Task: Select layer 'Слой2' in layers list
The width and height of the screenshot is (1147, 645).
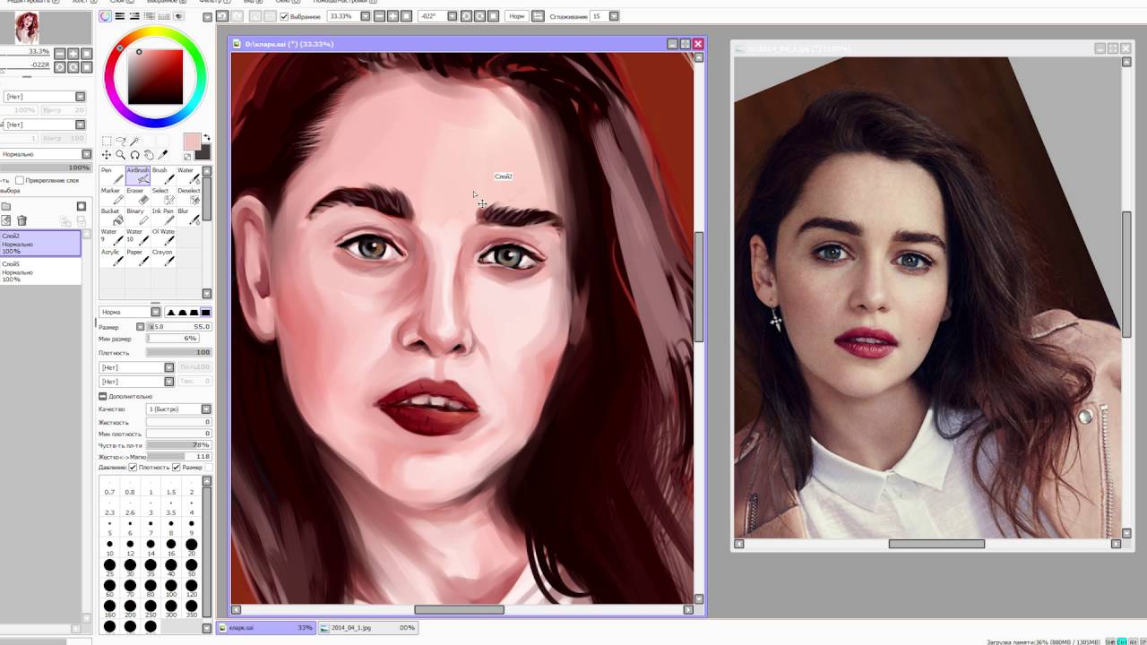Action: point(40,244)
